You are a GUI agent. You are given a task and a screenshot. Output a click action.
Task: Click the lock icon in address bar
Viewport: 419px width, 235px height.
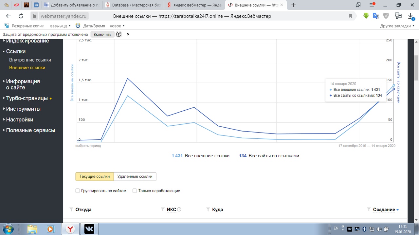35,16
